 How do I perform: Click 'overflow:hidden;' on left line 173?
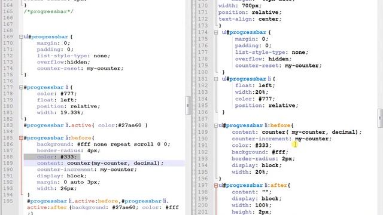click(63, 62)
